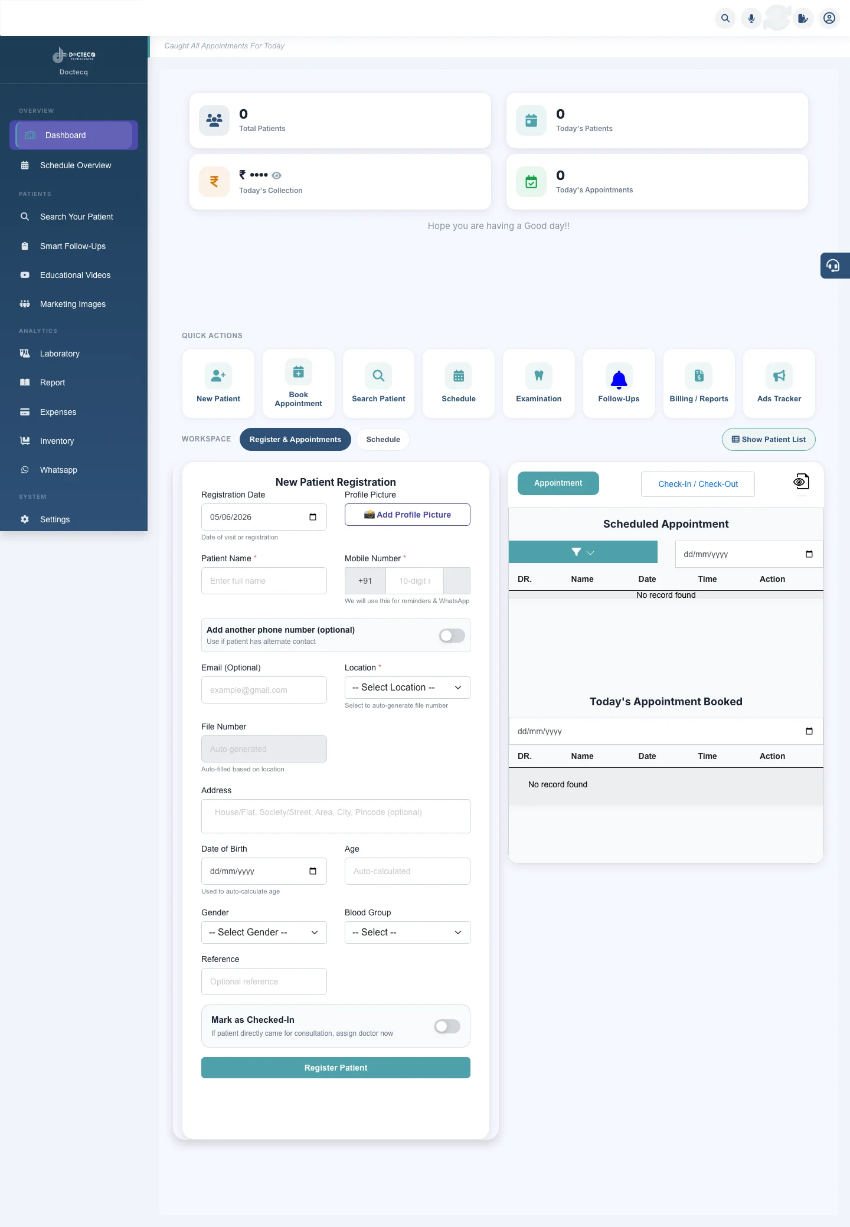Switch to the Schedule workspace tab
850x1227 pixels.
383,439
